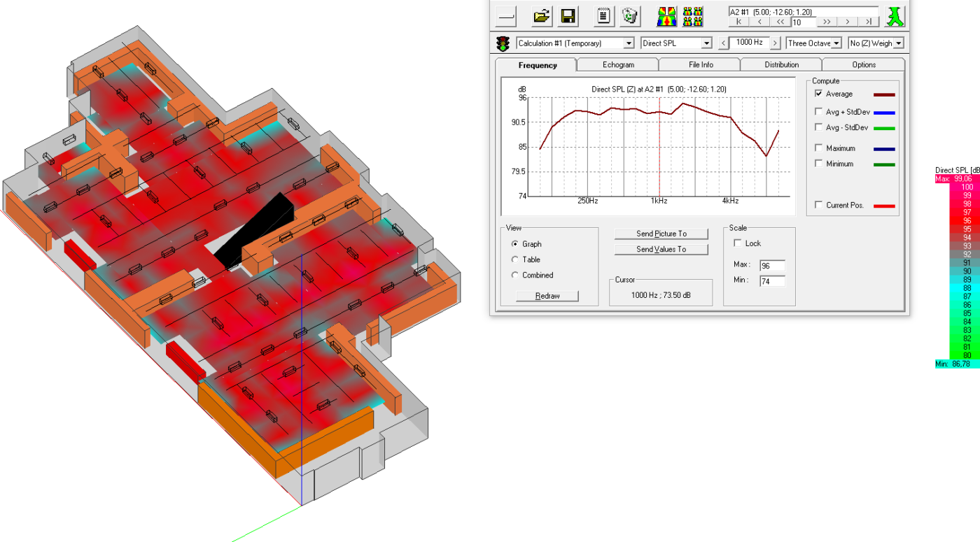Step forward fast with >> button
Image resolution: width=980 pixels, height=542 pixels.
(x=827, y=22)
